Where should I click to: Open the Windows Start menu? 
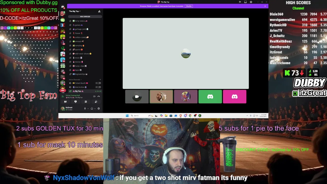coord(127,116)
